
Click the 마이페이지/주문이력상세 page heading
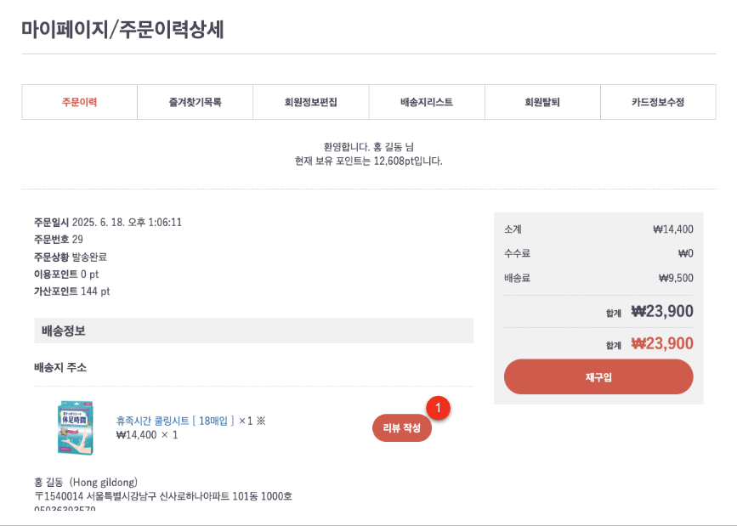(x=122, y=30)
